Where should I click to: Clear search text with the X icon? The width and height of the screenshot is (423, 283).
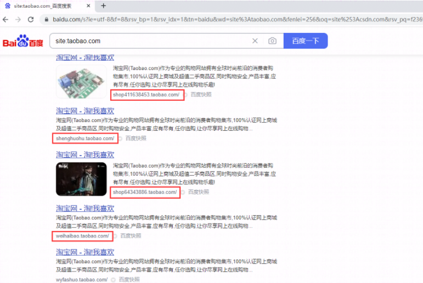pyautogui.click(x=255, y=41)
